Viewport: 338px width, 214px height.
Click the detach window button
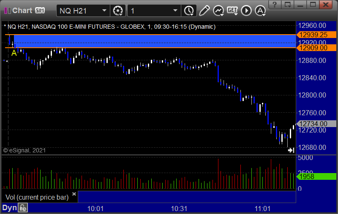click(x=288, y=5)
